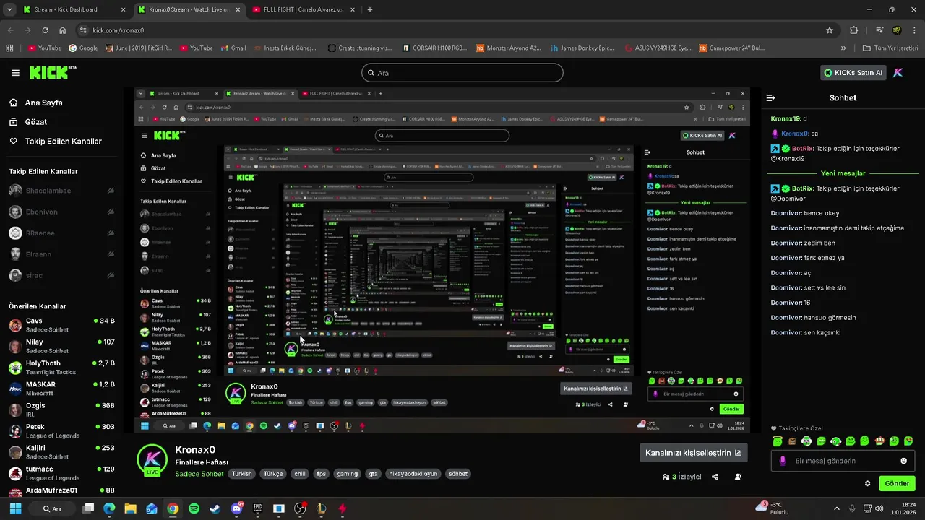Open Petek League of Legends channel
The width and height of the screenshot is (925, 520).
[x=61, y=431]
